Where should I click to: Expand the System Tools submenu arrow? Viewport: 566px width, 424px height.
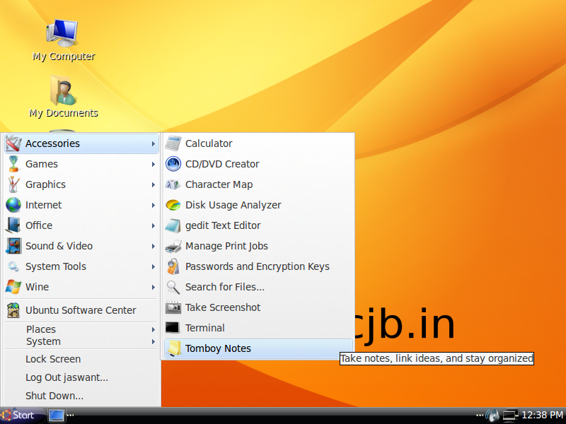154,267
